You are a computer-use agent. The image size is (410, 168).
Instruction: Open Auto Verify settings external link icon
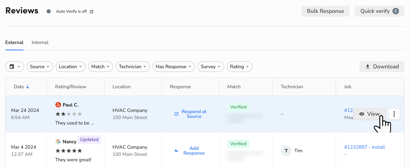[x=92, y=12]
